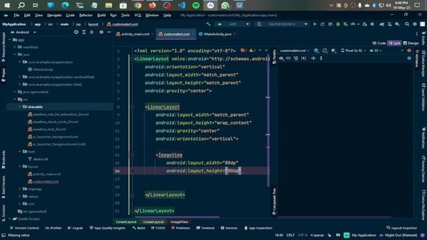Switch to MainActivity.java editor tab
This screenshot has width=427, height=240.
click(218, 34)
